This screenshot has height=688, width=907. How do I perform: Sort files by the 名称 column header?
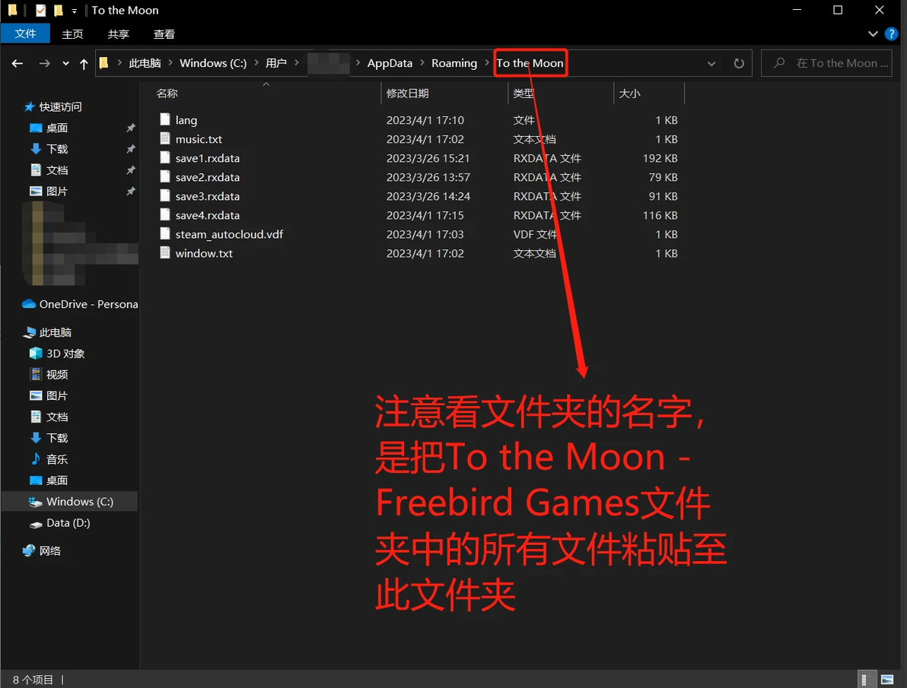point(167,93)
